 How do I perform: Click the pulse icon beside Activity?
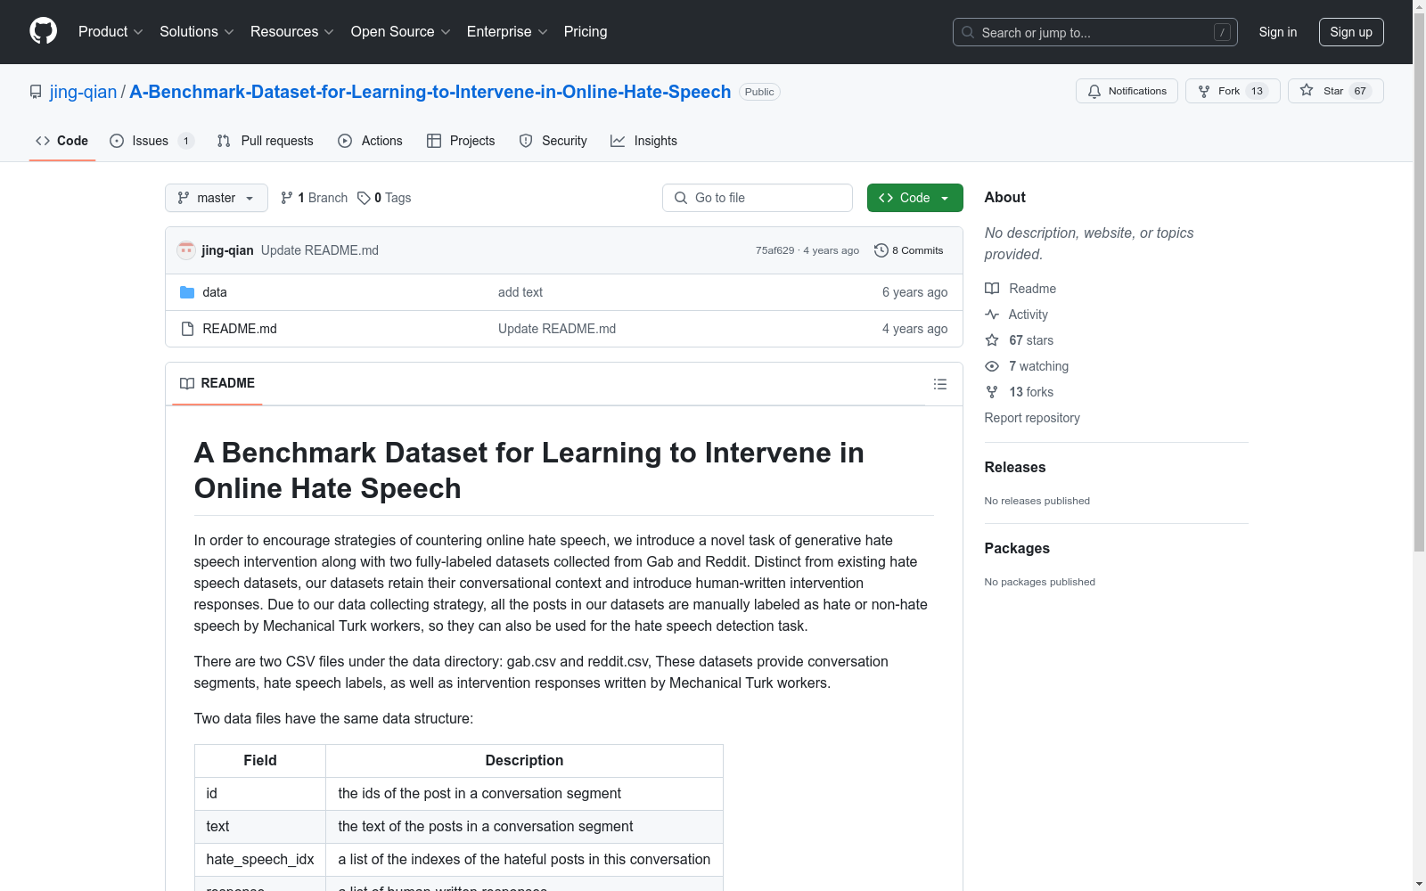pyautogui.click(x=992, y=315)
